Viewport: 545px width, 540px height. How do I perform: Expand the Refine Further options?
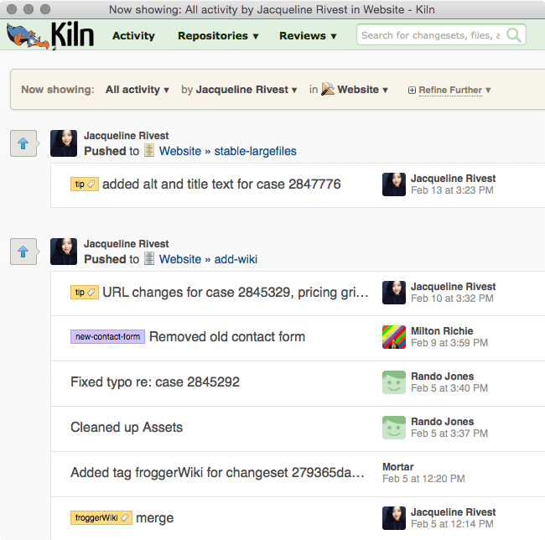pos(454,91)
